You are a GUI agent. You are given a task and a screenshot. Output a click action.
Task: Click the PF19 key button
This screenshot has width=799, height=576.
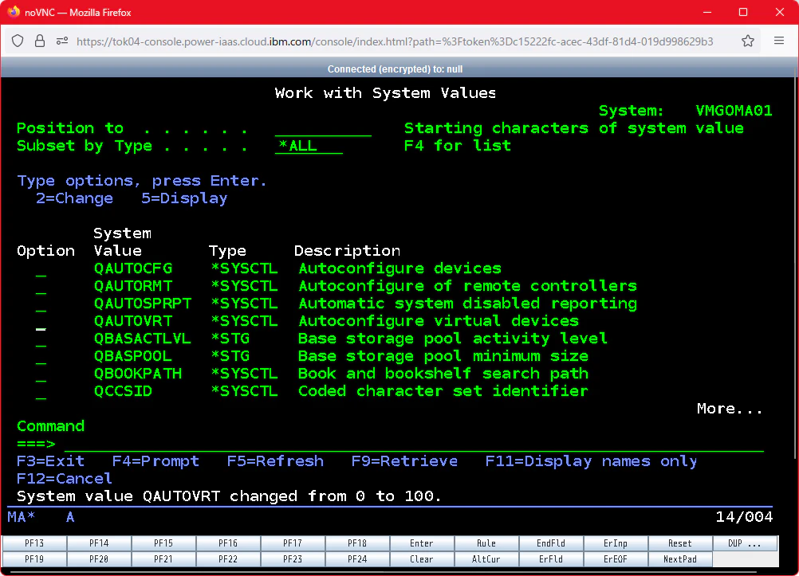pyautogui.click(x=34, y=559)
